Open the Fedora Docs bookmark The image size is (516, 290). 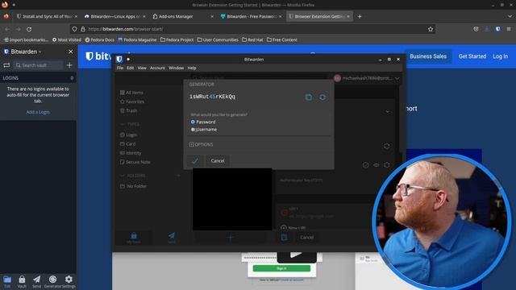(100, 39)
